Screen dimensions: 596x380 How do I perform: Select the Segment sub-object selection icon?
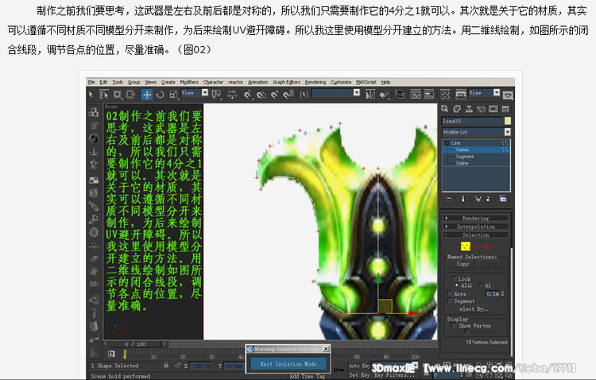click(x=476, y=246)
